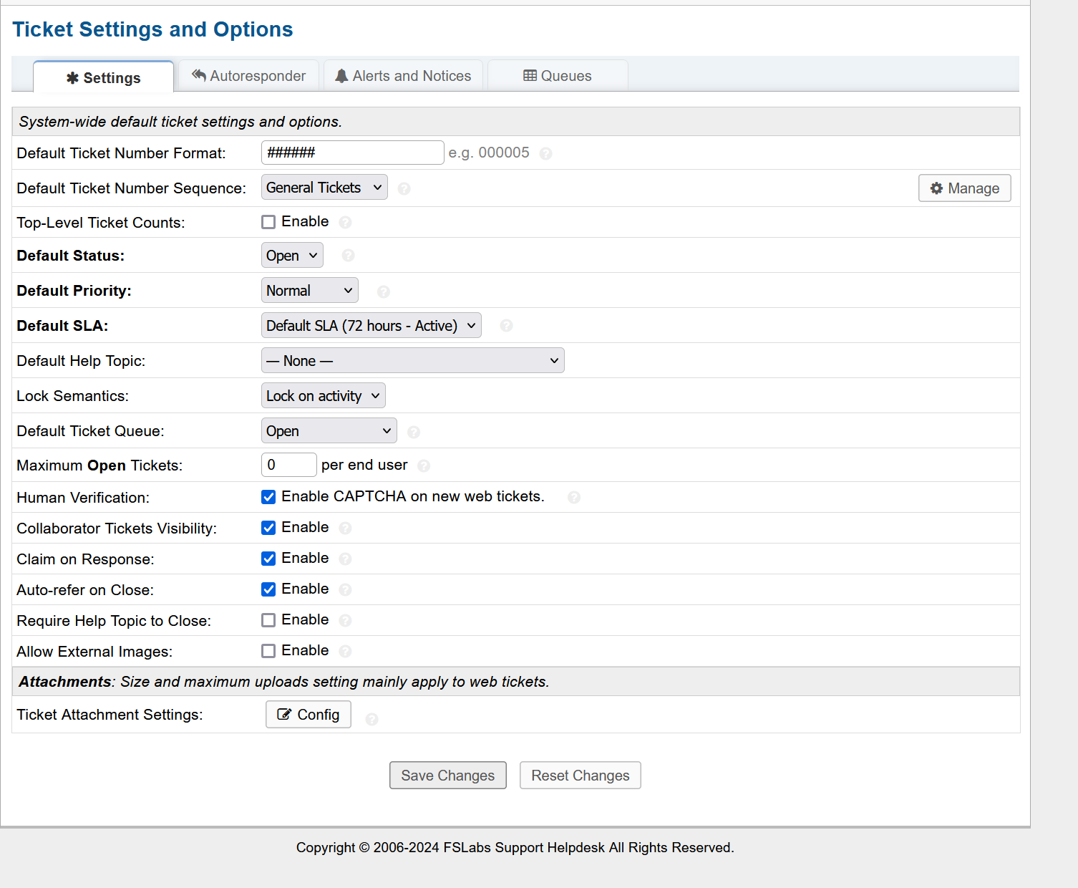Screen dimensions: 1078x888
Task: Click Save Changes button
Action: pos(448,776)
